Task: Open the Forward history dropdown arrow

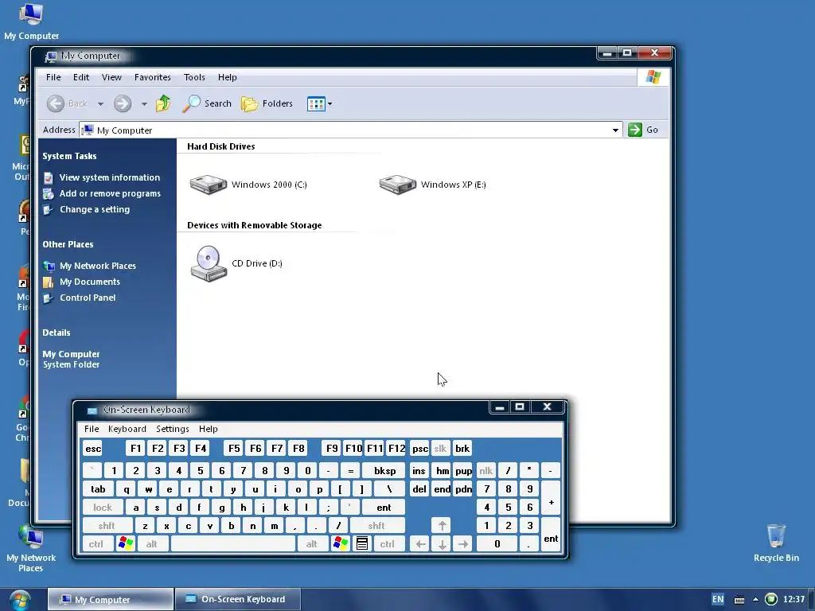Action: pyautogui.click(x=144, y=104)
